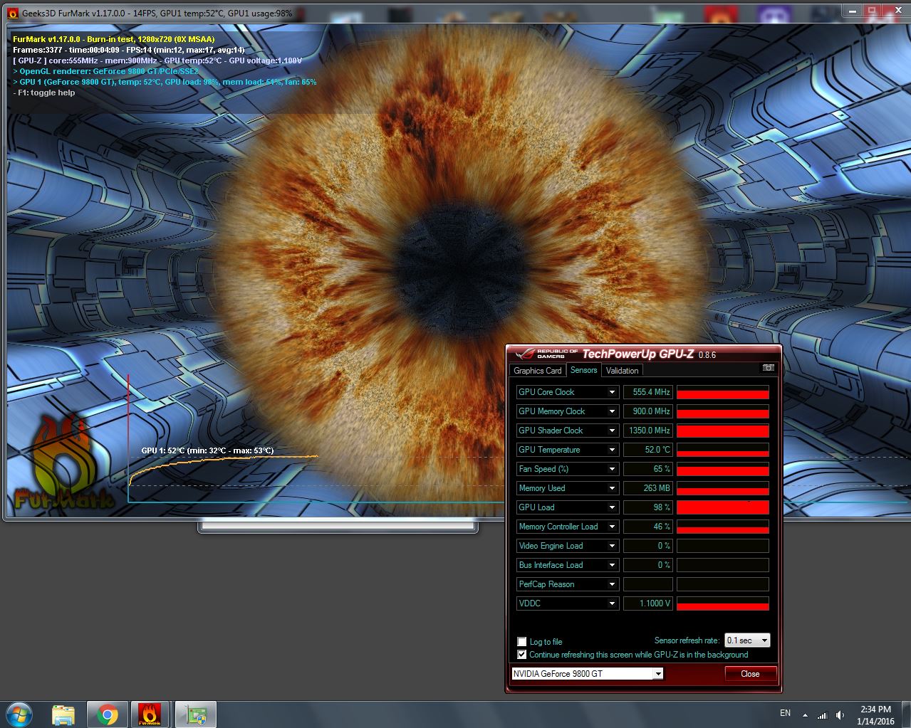Click the Show desktop strip on the taskbar
911x728 pixels.
907,714
